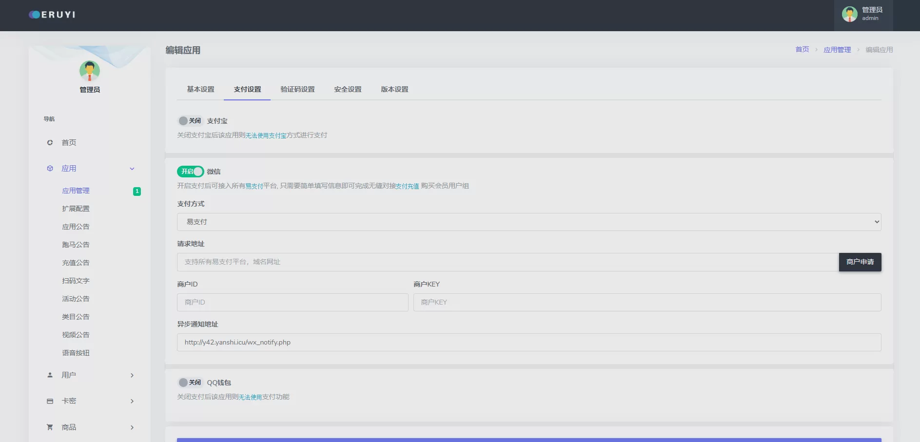Click the admin avatar in top bar

(849, 14)
